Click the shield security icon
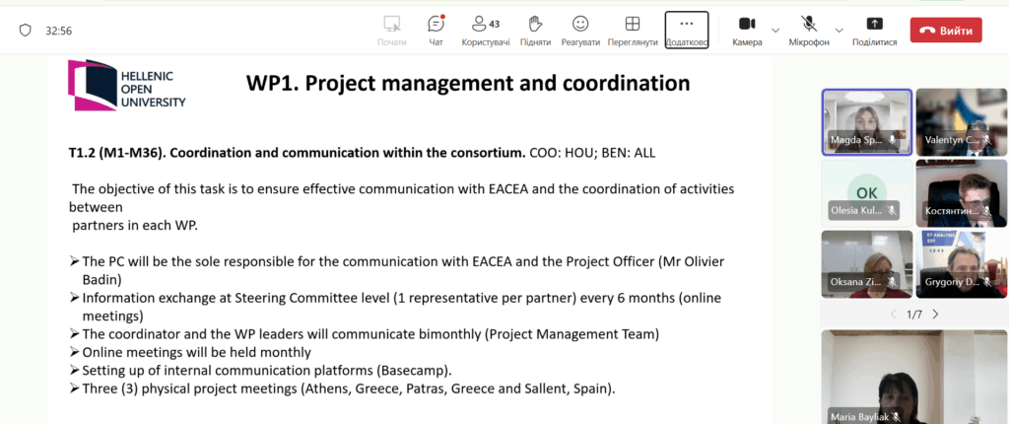Screen dimensions: 1009x424 (x=26, y=31)
